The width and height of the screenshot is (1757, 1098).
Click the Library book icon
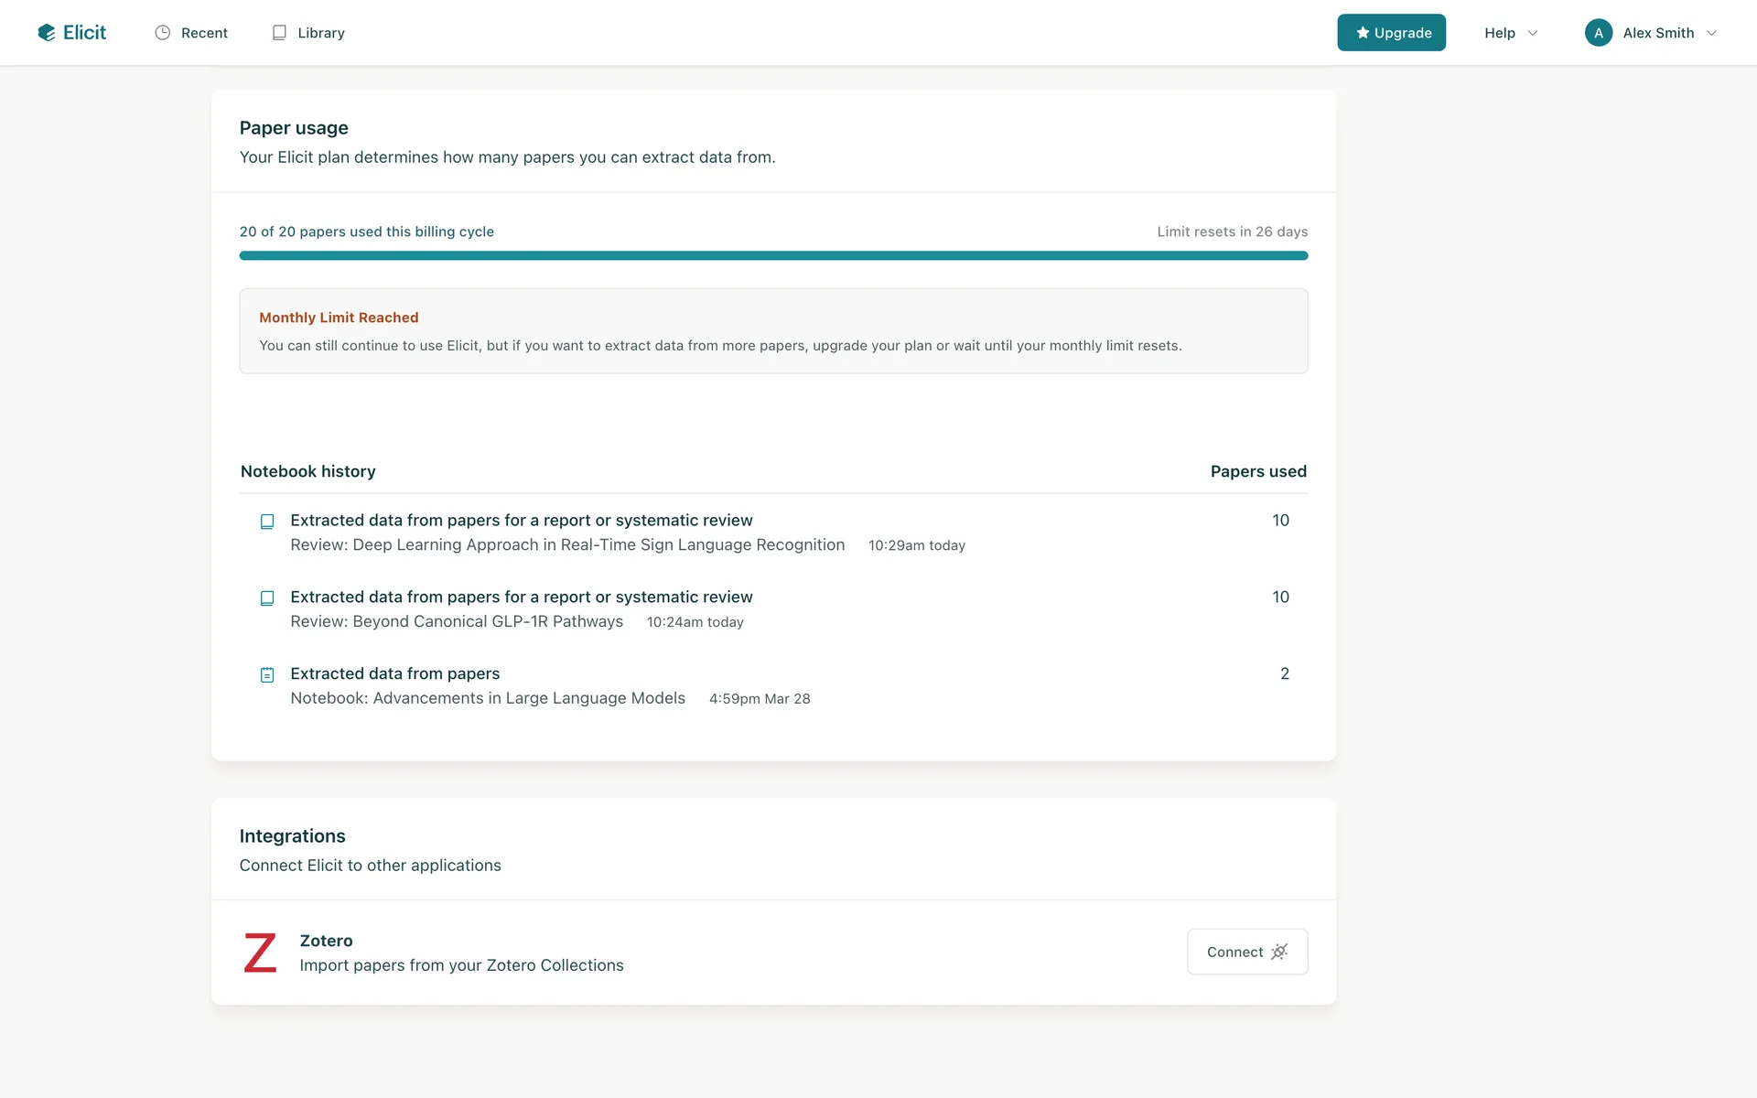279,33
